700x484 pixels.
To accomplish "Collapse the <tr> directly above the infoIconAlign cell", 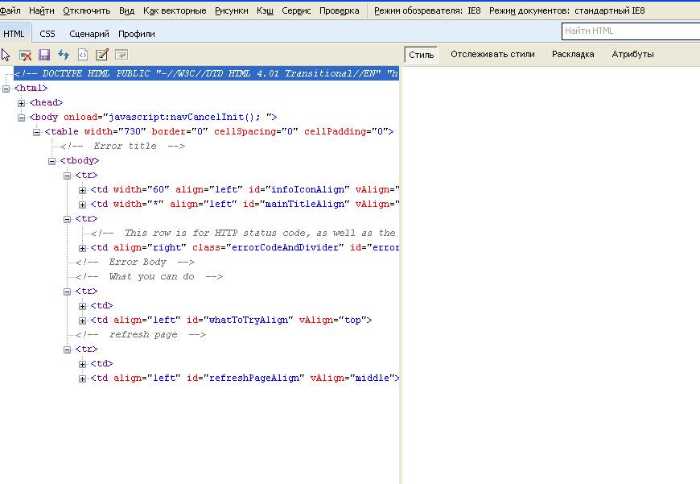I will pos(67,176).
